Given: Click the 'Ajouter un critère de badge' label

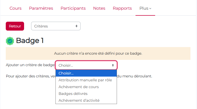Looking at the screenshot, I should point(30,65).
